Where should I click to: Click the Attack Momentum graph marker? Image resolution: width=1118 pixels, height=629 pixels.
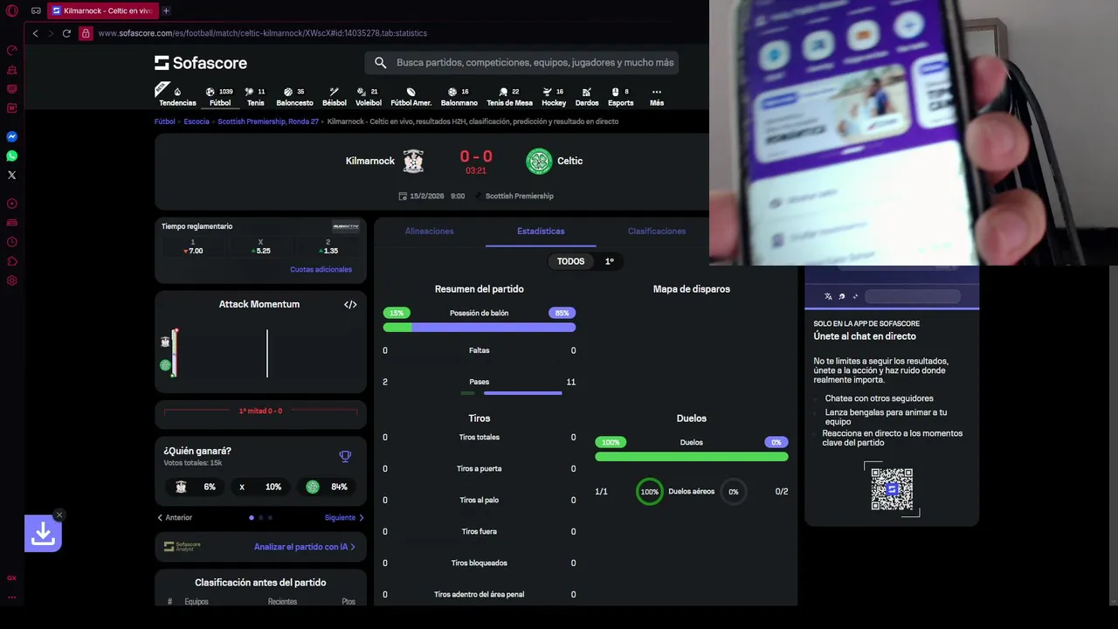point(175,353)
